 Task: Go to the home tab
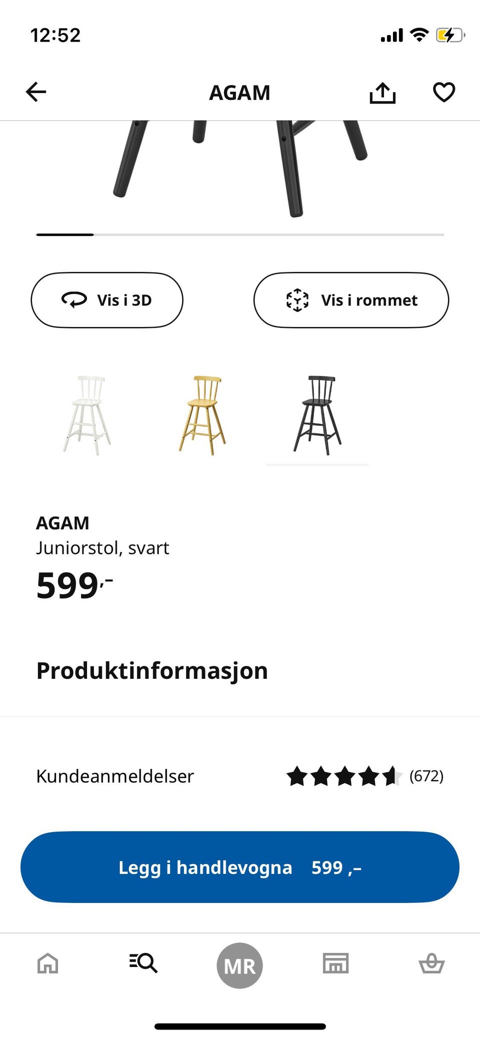[48, 963]
